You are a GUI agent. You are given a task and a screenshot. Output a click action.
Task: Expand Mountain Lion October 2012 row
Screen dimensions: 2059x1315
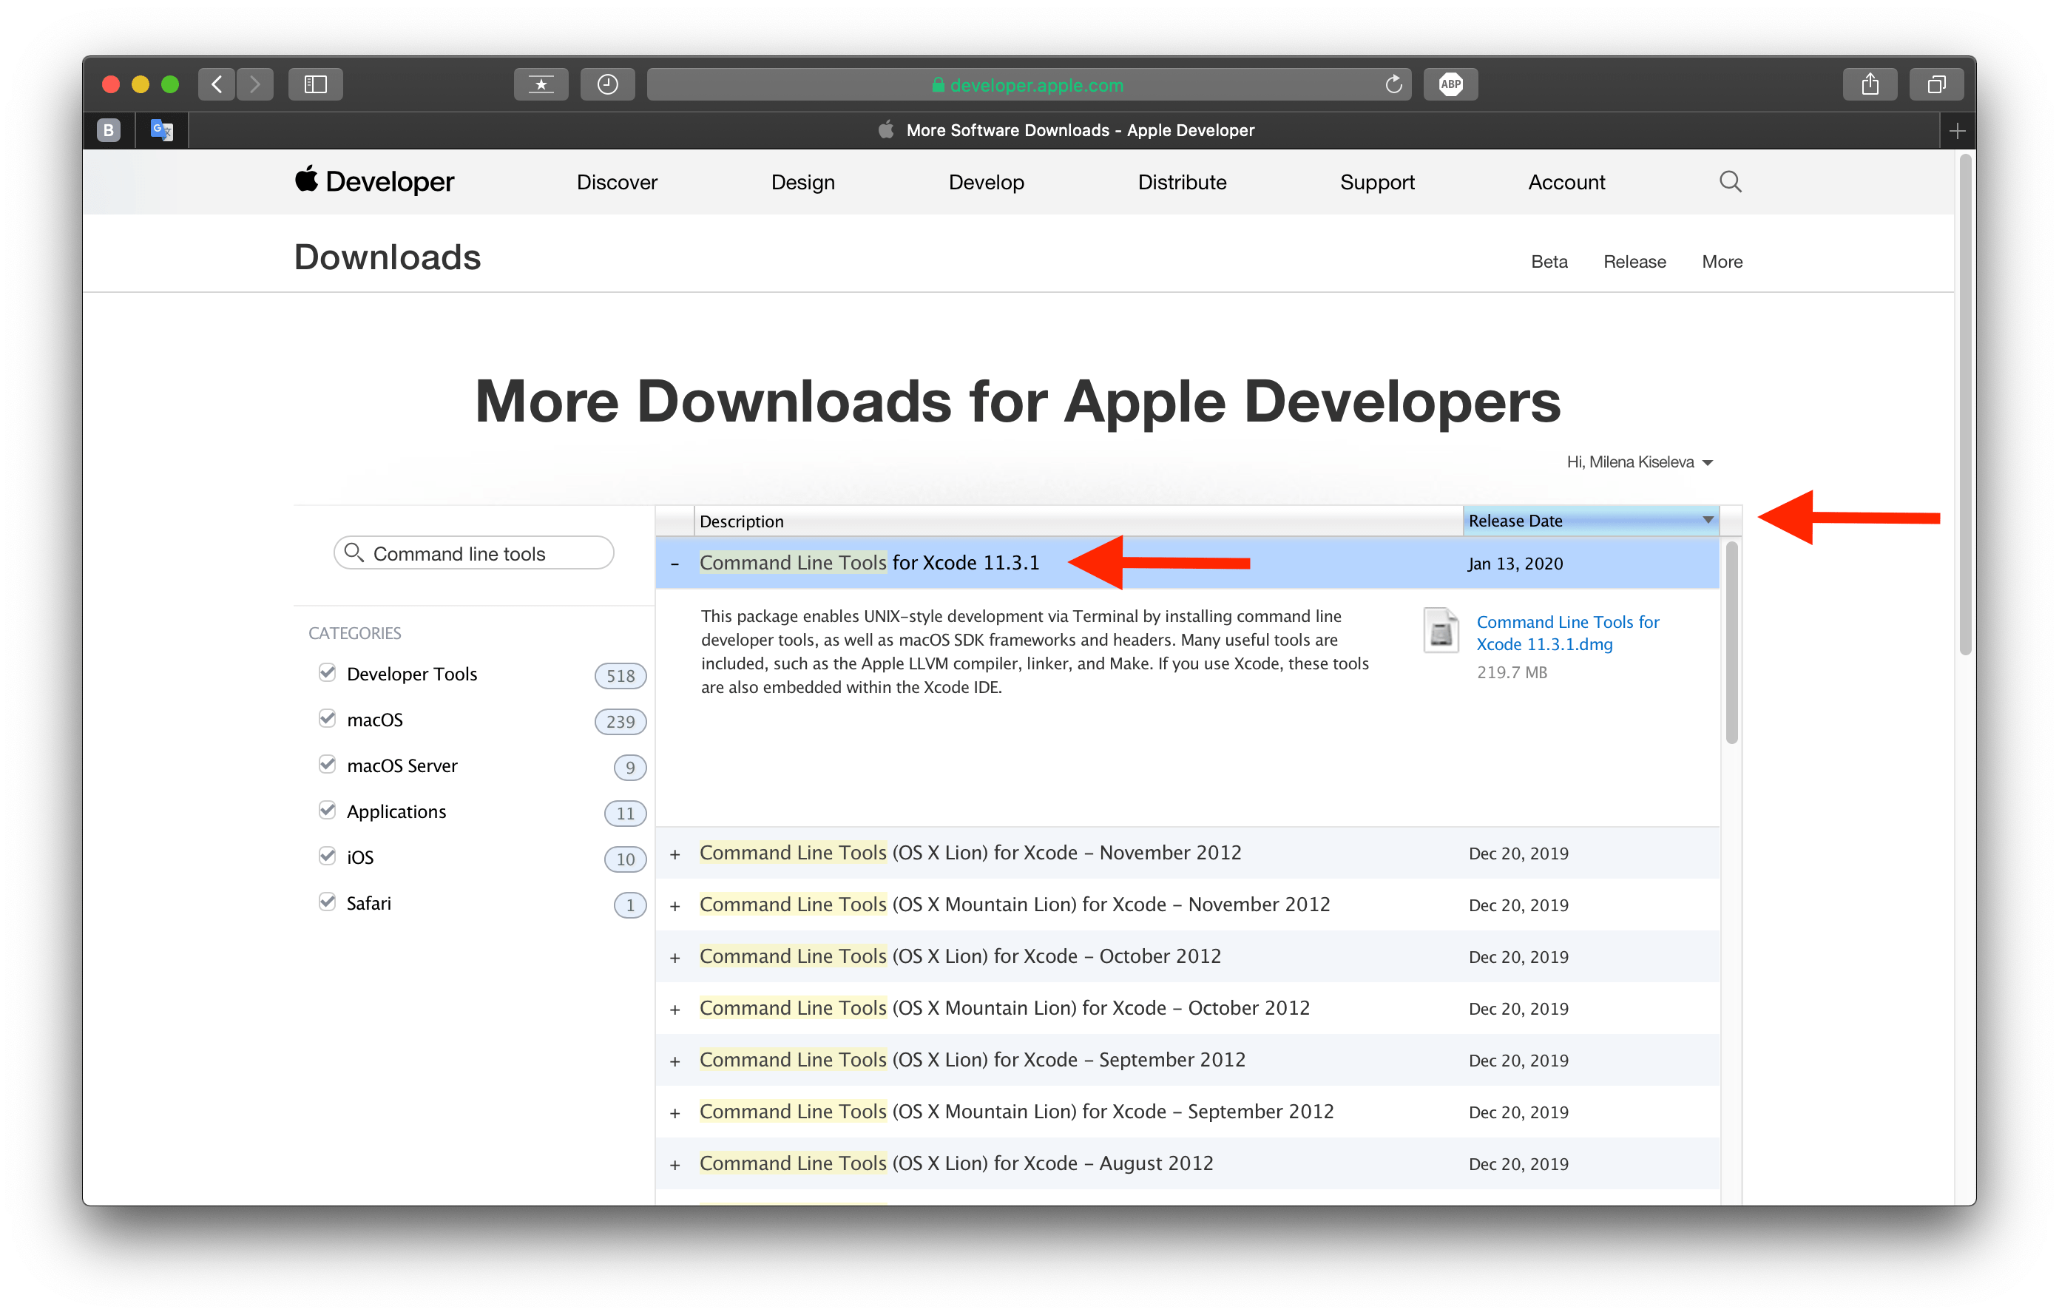coord(674,1010)
